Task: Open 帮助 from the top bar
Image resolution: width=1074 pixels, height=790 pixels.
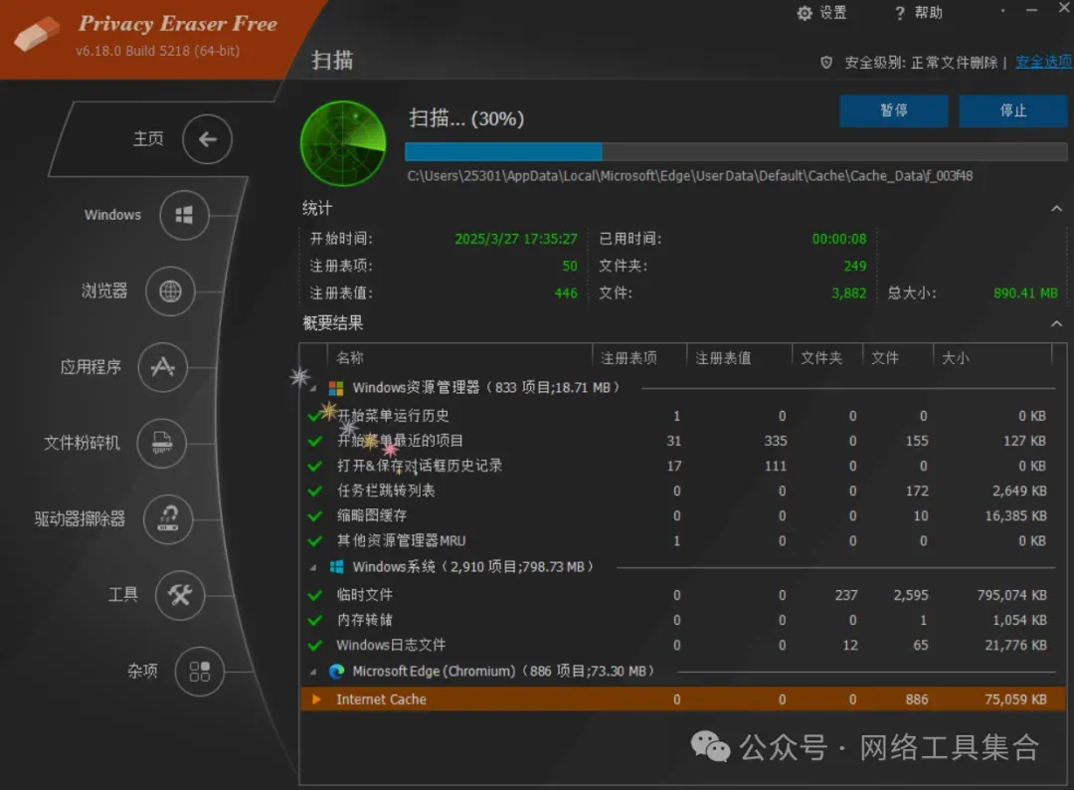Action: tap(929, 13)
